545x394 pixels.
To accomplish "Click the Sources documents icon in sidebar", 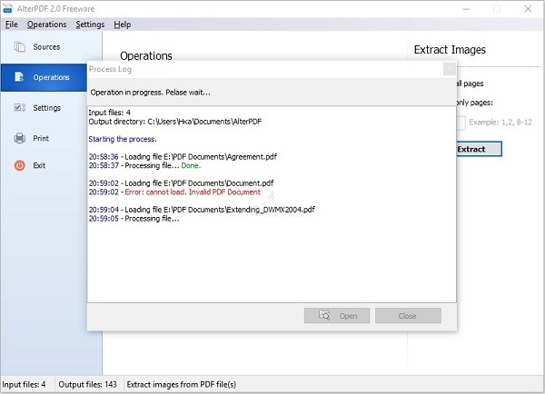I will pos(19,46).
